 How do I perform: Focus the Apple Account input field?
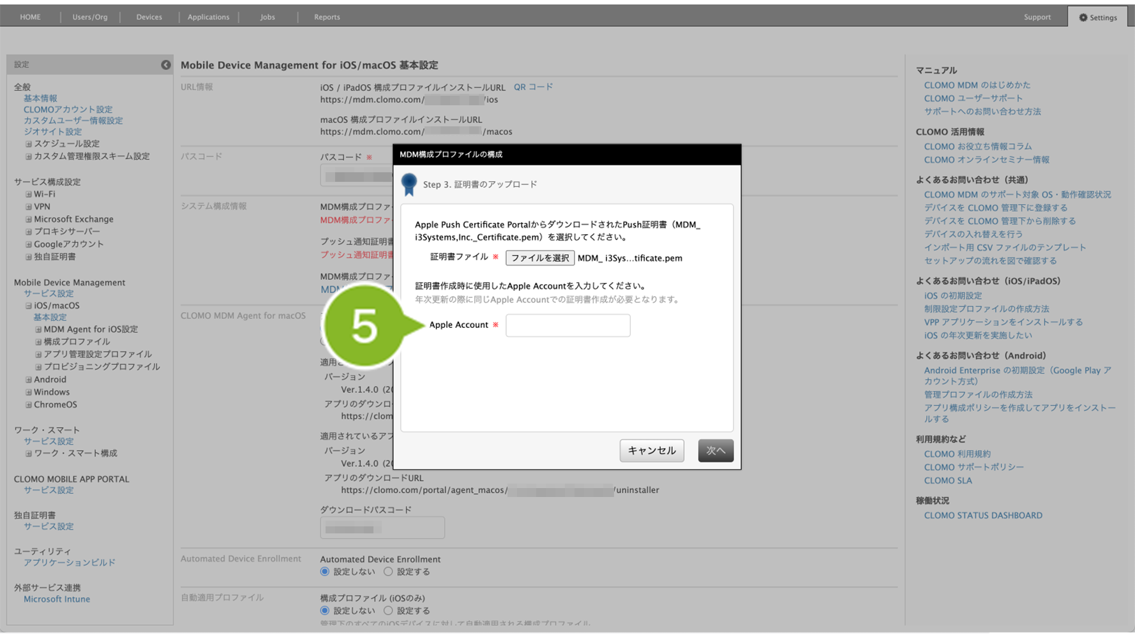click(567, 325)
